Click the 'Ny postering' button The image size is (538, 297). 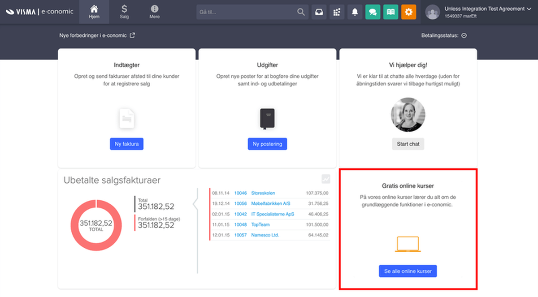pyautogui.click(x=267, y=144)
